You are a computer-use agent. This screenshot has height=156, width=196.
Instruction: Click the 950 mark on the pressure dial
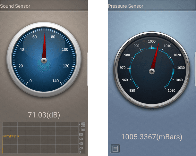[x=132, y=90]
